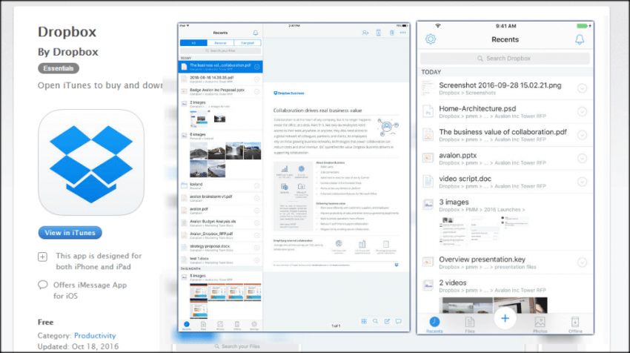Image resolution: width=630 pixels, height=353 pixels.
Task: Open video script.doc
Action: point(505,182)
